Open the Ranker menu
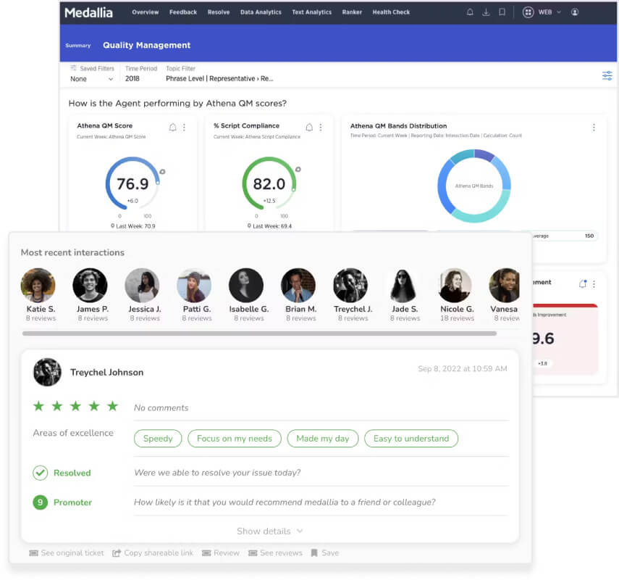 pyautogui.click(x=352, y=12)
